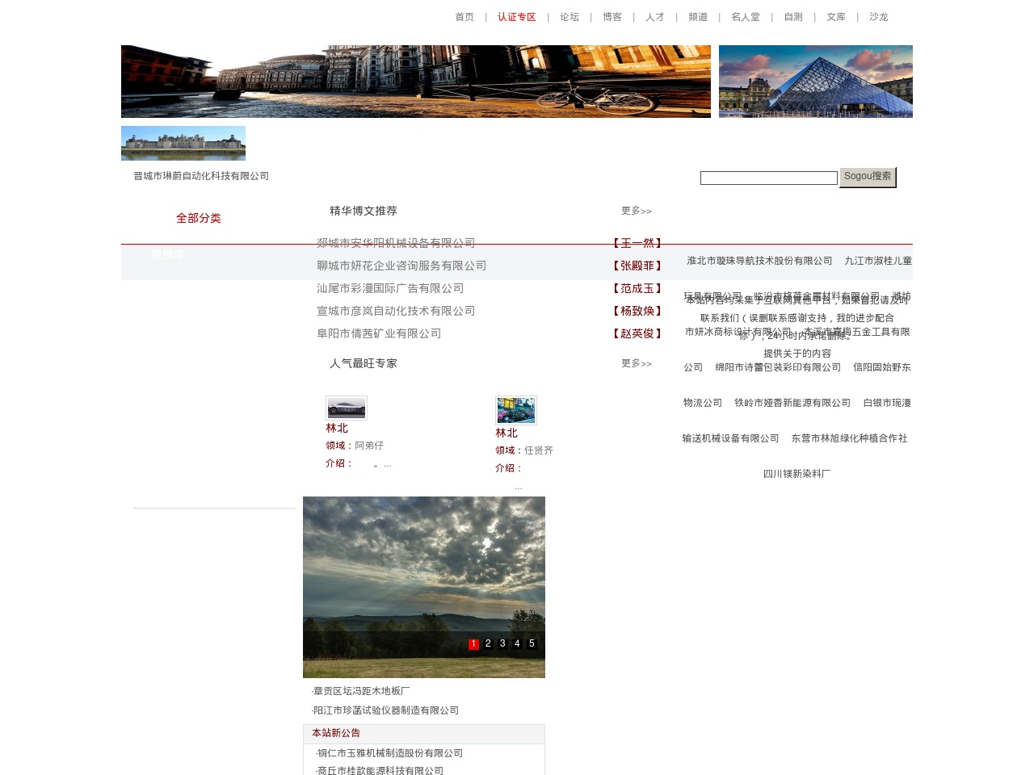This screenshot has height=775, width=1034.
Task: Click the Sogou搜索 button
Action: [x=868, y=177]
